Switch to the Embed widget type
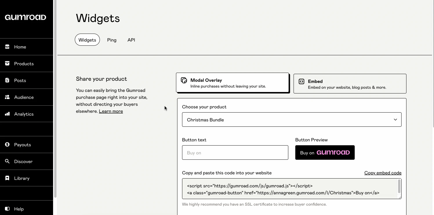This screenshot has width=434, height=215. tap(350, 84)
